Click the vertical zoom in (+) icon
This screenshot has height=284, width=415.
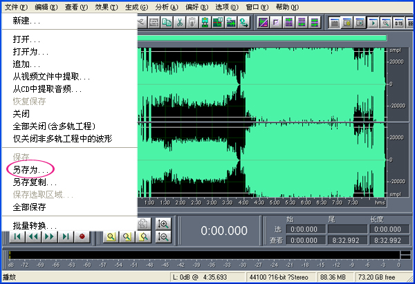point(163,225)
